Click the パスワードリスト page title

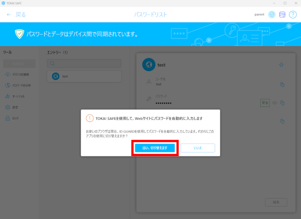pyautogui.click(x=150, y=14)
